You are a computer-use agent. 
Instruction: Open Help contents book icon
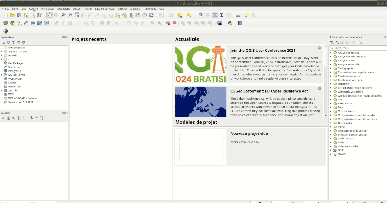[x=240, y=23]
